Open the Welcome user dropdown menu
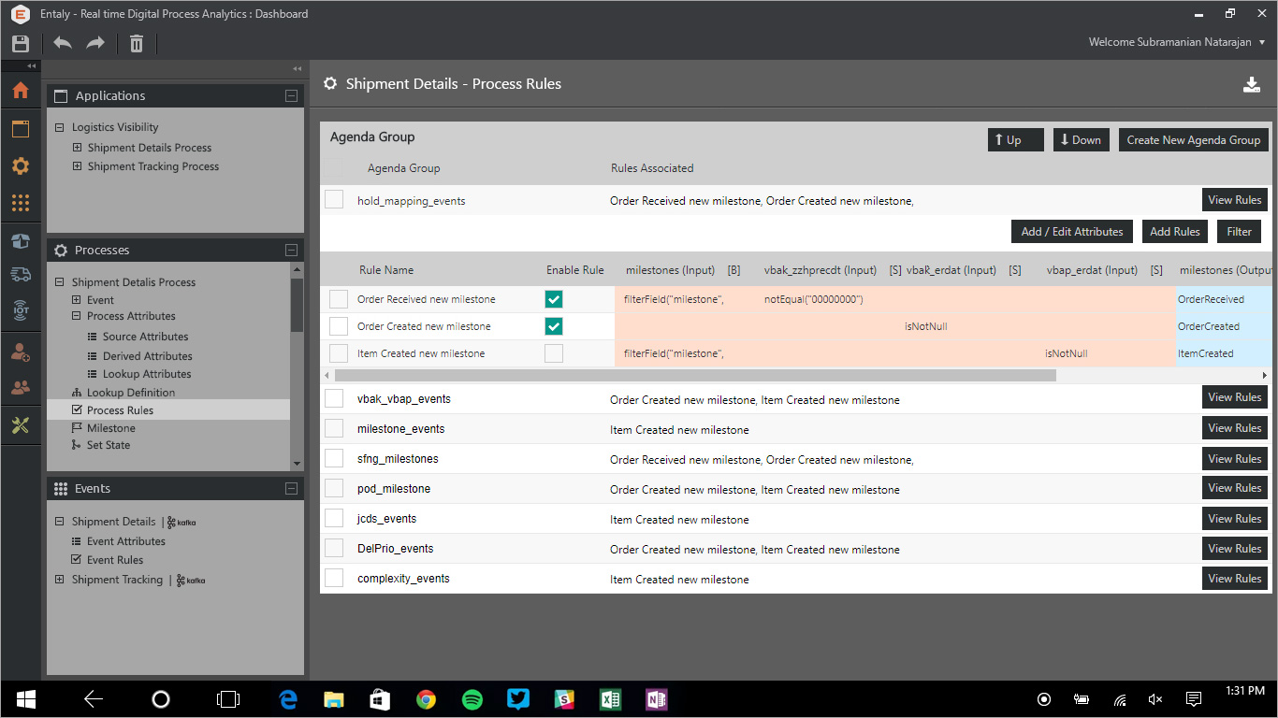The width and height of the screenshot is (1278, 718). click(x=1176, y=42)
